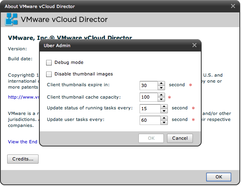Click the thumbnails expire field showing 30
The height and width of the screenshot is (186, 241).
[149, 85]
